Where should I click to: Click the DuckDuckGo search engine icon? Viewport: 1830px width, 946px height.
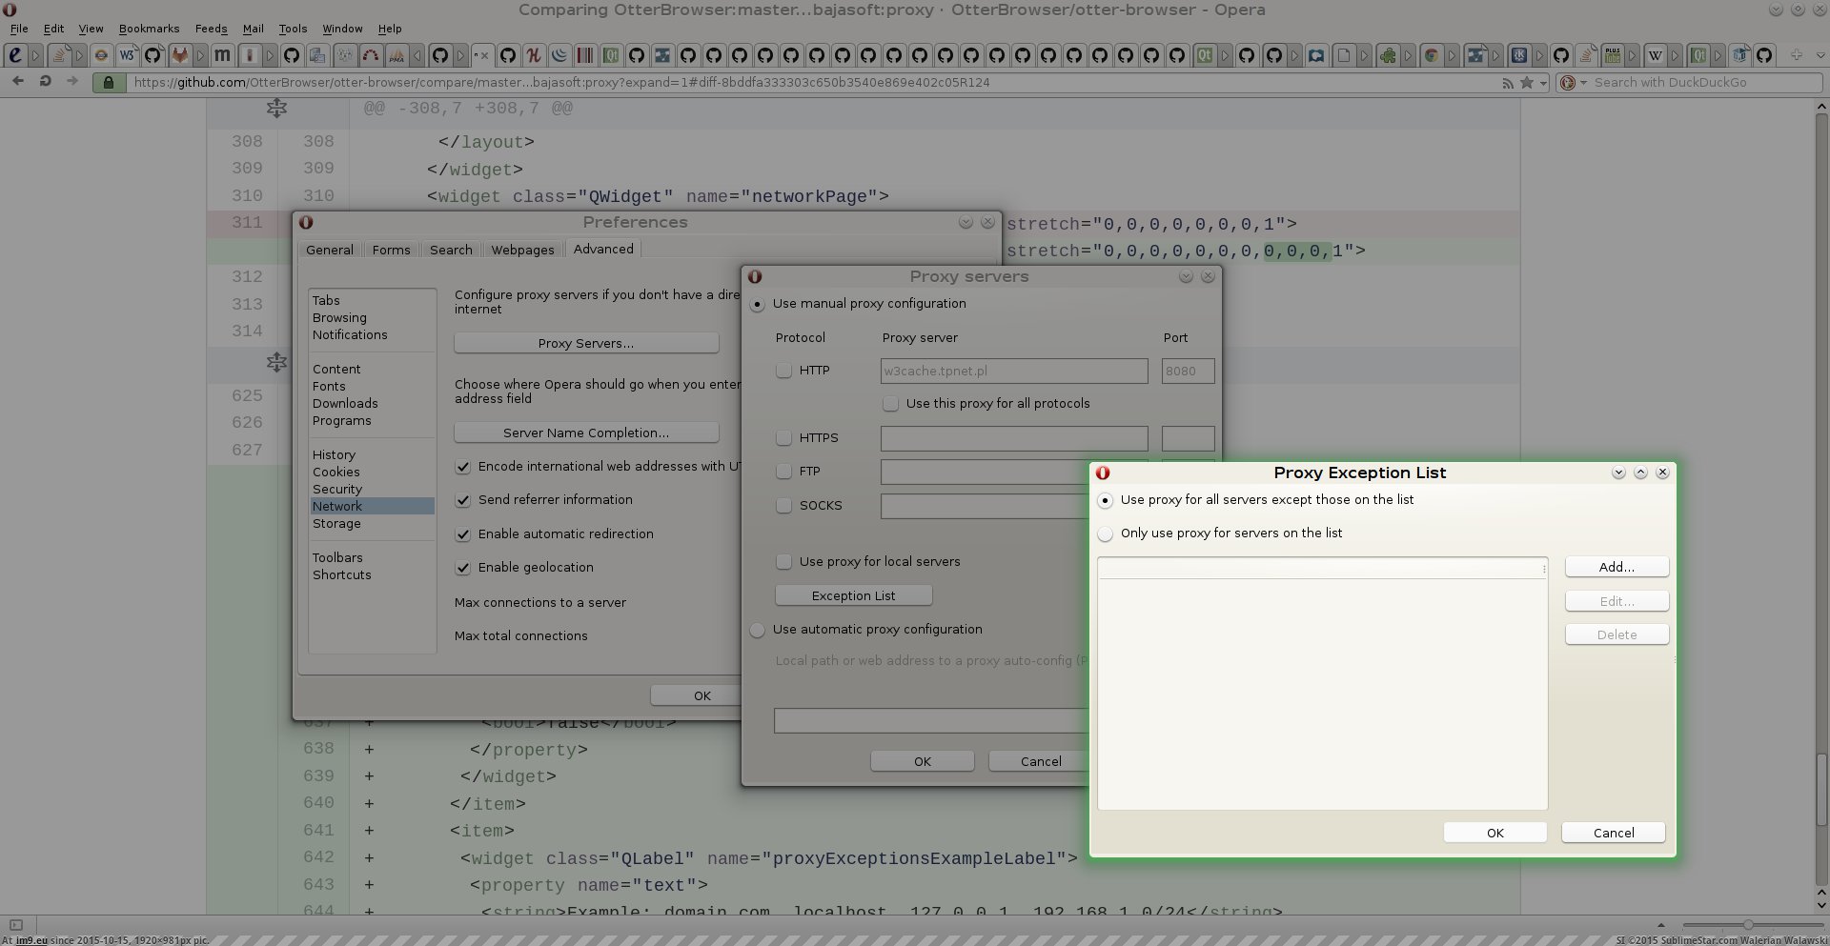1568,83
